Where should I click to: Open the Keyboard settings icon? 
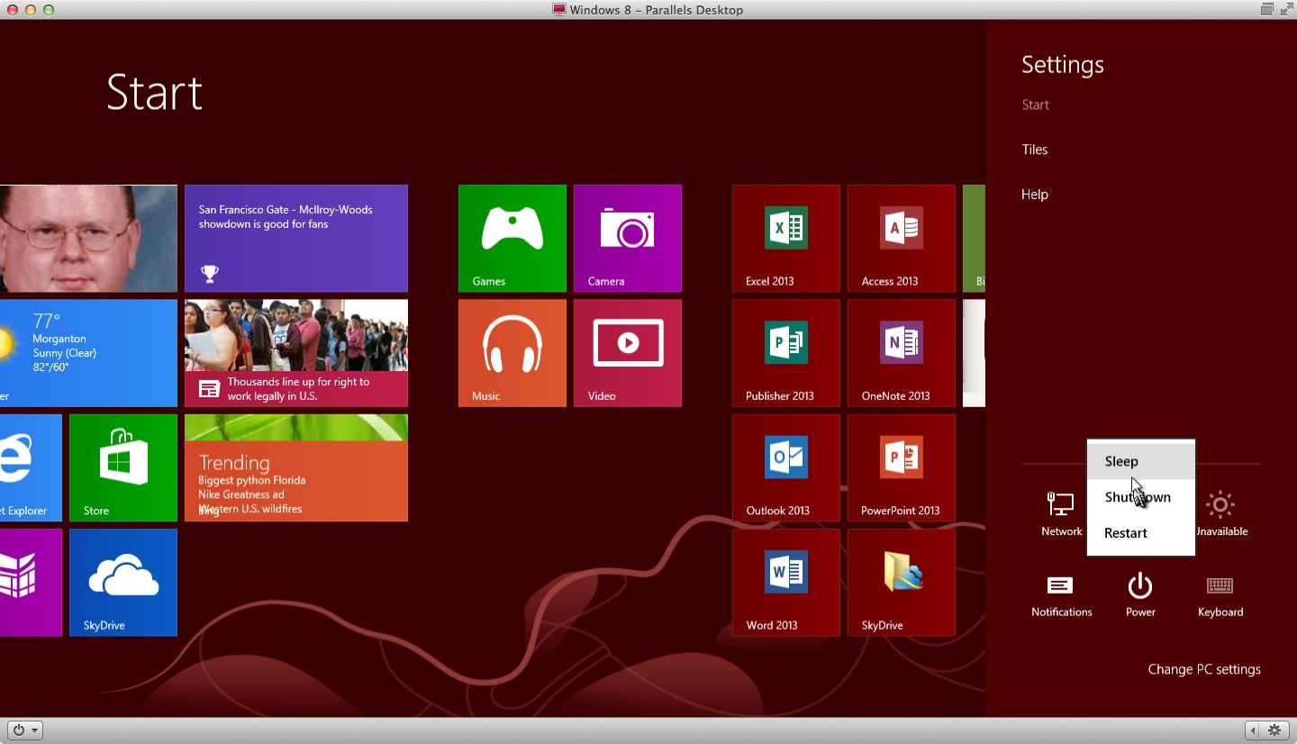[1220, 596]
